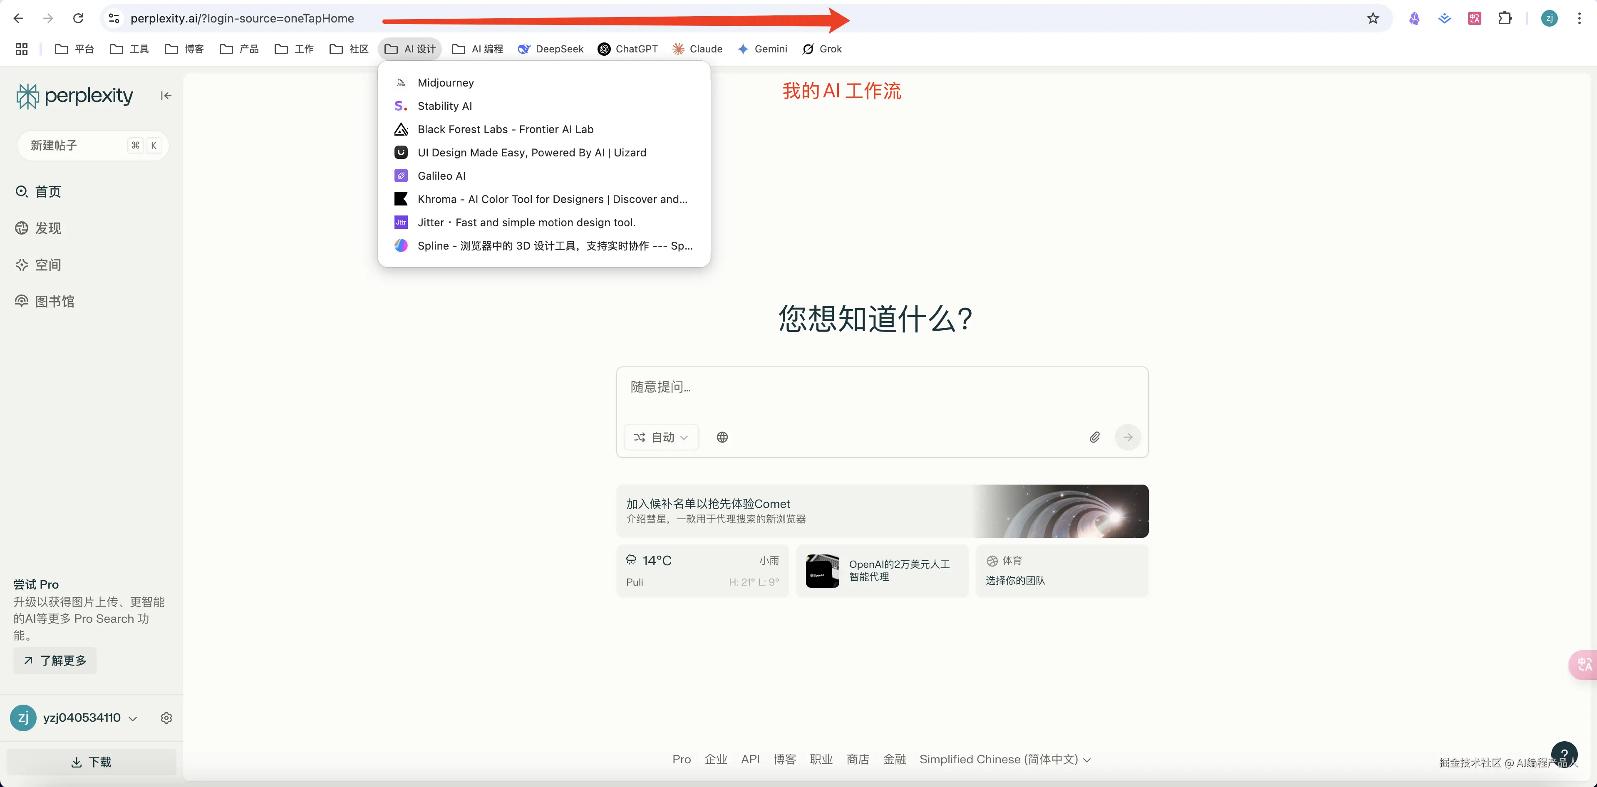Open 图书馆 (Library) in the sidebar
Screen dimensions: 1597x787
click(x=21, y=301)
